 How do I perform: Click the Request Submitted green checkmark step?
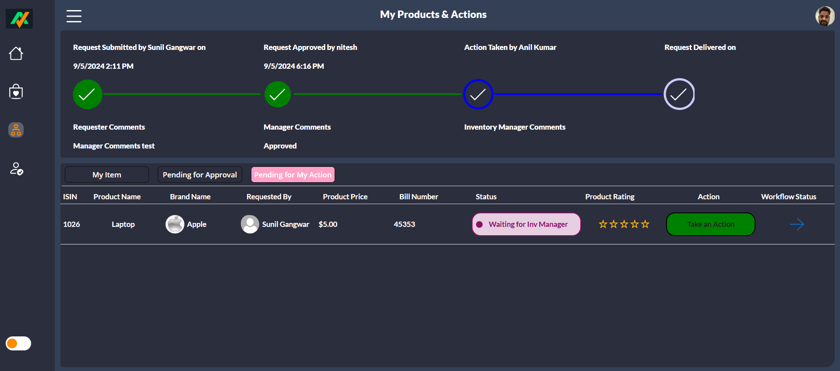tap(88, 94)
